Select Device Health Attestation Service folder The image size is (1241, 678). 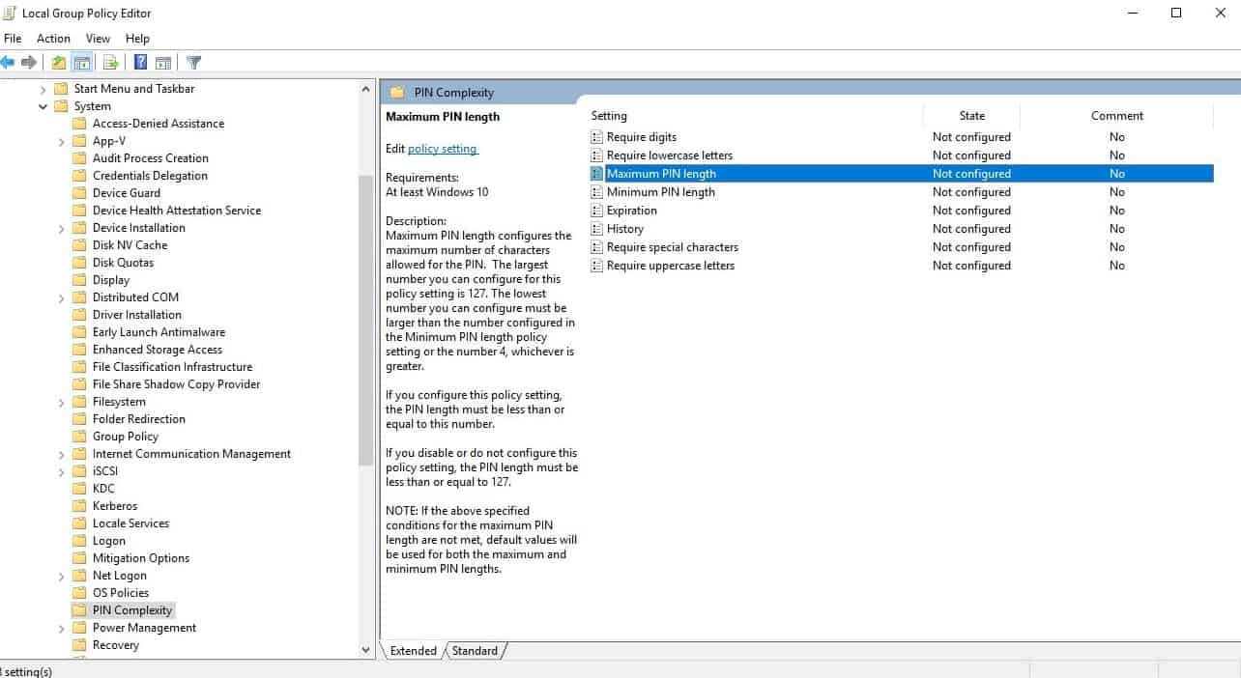tap(177, 211)
